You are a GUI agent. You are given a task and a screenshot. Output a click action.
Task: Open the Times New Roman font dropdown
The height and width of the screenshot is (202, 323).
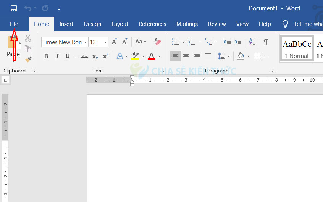tap(86, 42)
